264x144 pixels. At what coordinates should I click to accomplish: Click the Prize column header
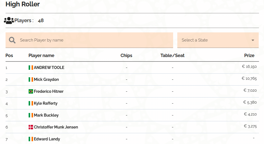tap(249, 55)
